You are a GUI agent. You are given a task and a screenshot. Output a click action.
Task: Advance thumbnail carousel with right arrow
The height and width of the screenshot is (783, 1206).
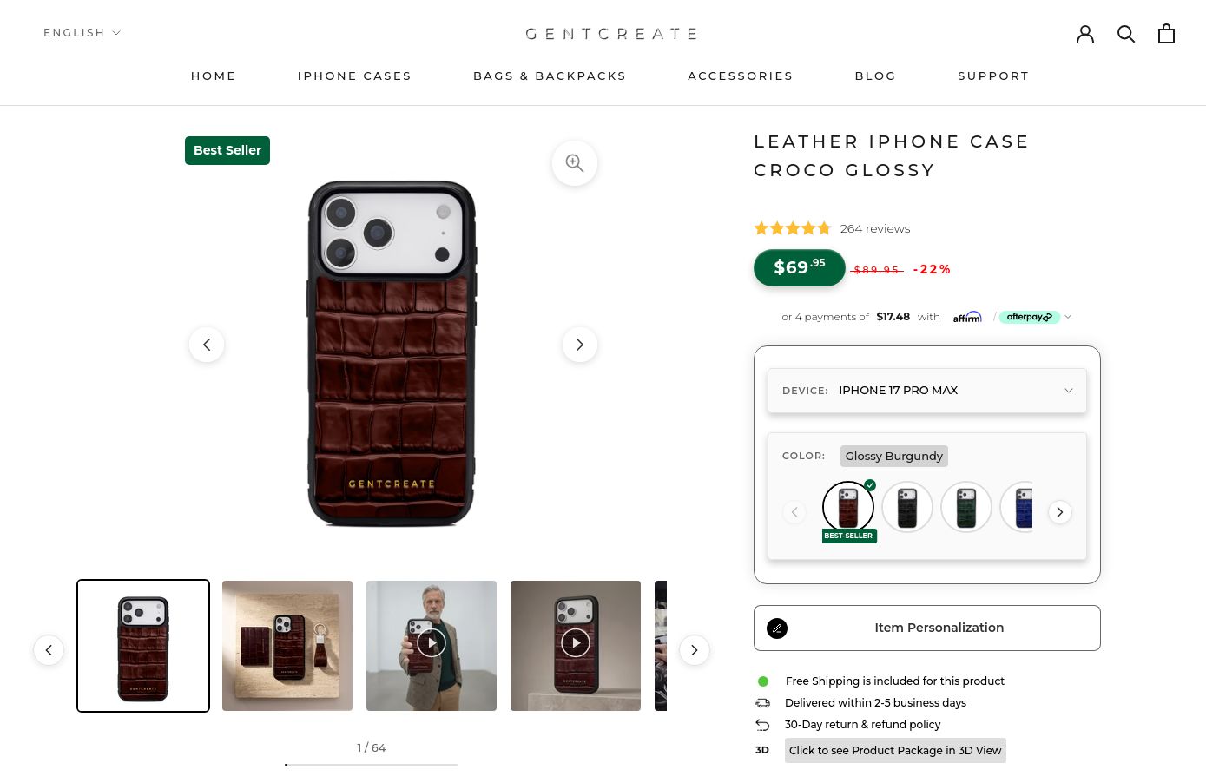695,650
